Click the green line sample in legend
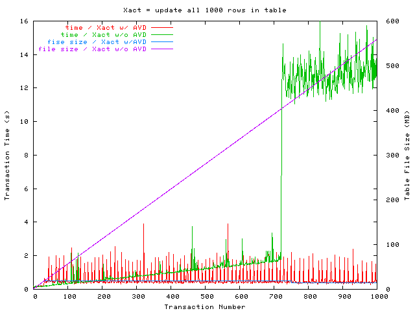Screen dimensions: 415x311 pos(161,35)
